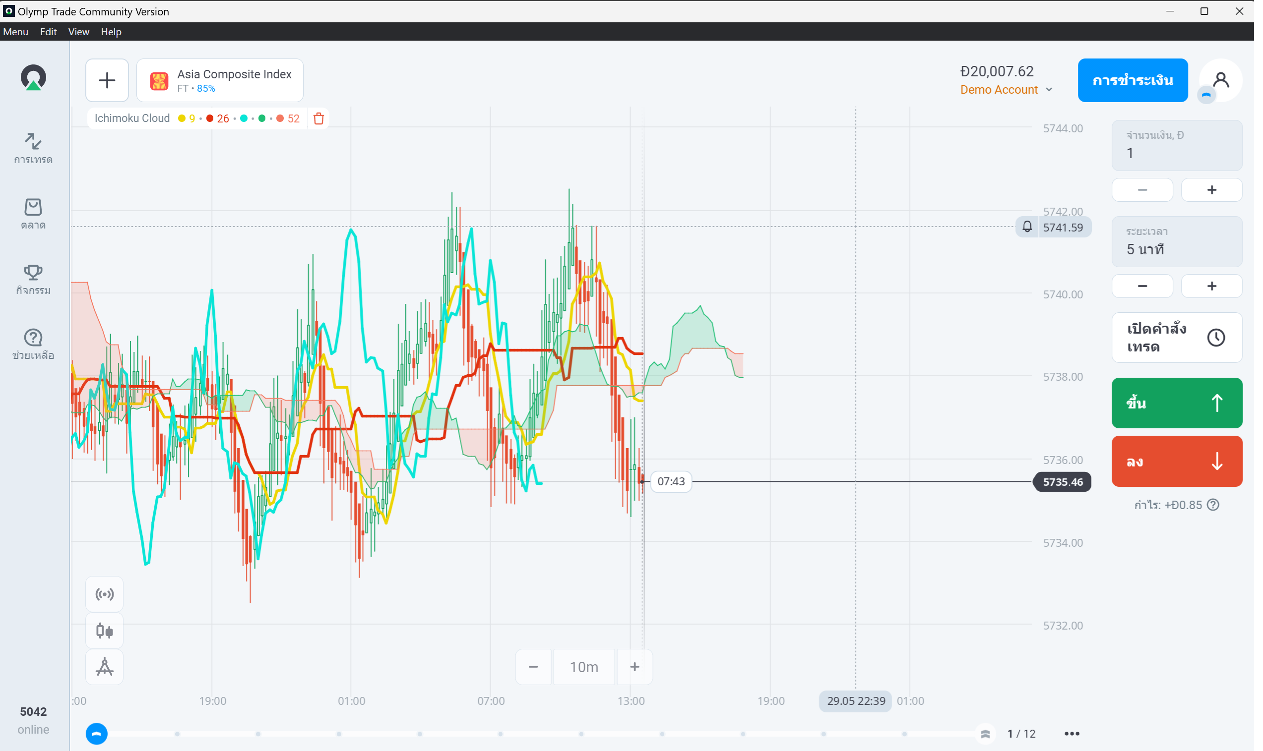Screen dimensions: 1263x751
Task: Click the 07:43 countdown time label
Action: click(671, 481)
